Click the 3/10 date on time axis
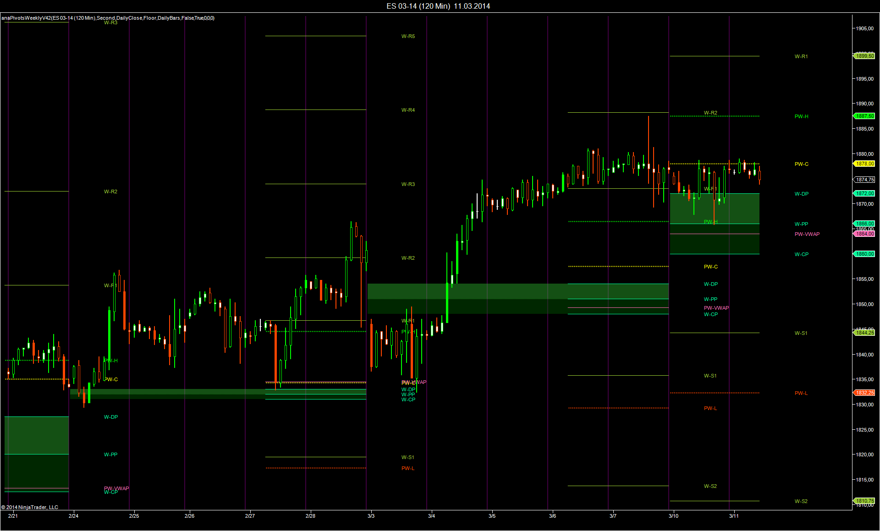The width and height of the screenshot is (880, 531). tap(673, 516)
